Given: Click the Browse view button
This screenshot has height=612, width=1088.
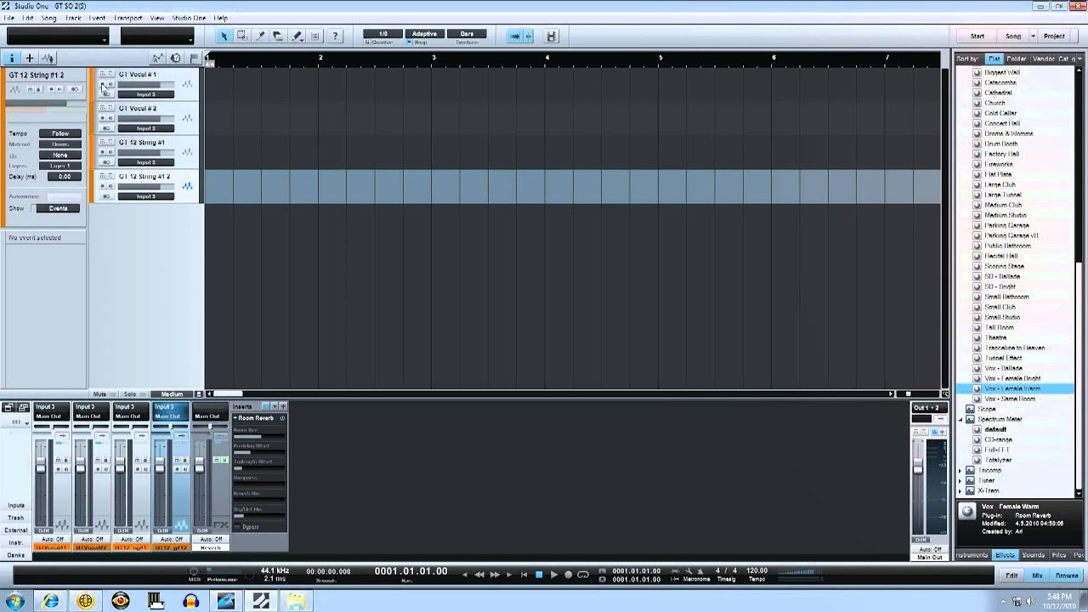Looking at the screenshot, I should click(x=1067, y=575).
